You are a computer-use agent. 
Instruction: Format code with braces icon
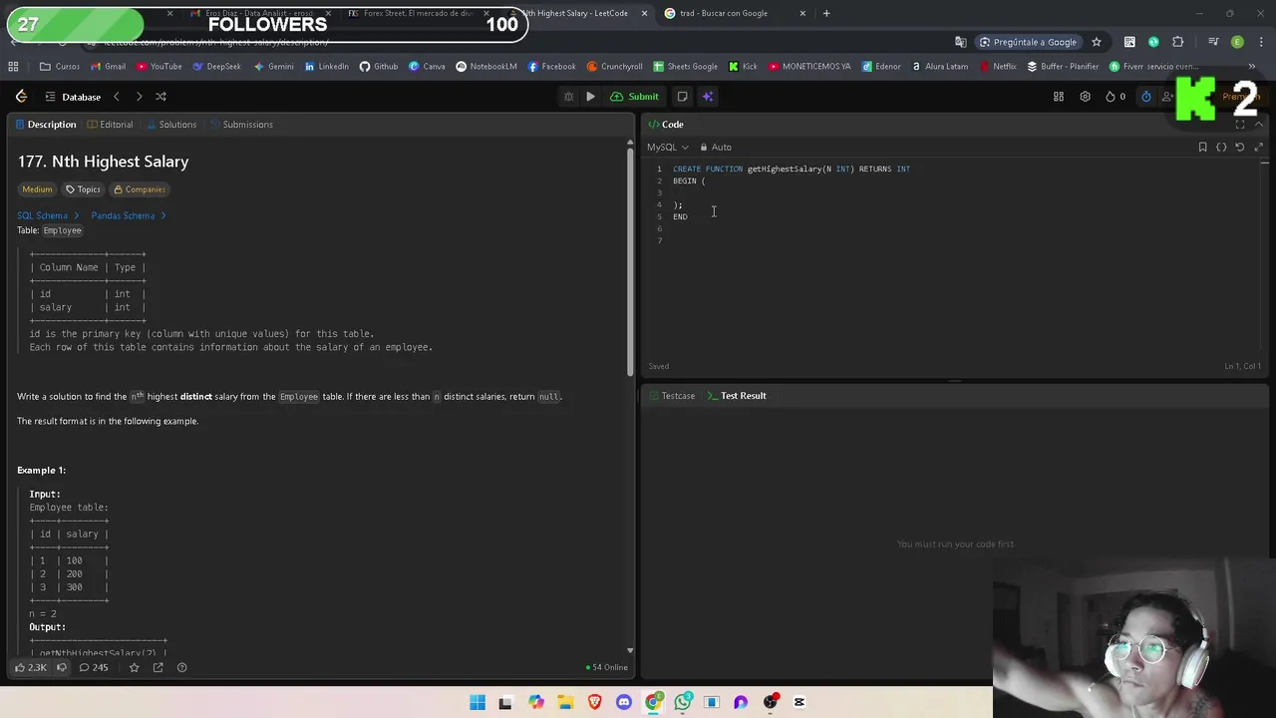(1221, 147)
